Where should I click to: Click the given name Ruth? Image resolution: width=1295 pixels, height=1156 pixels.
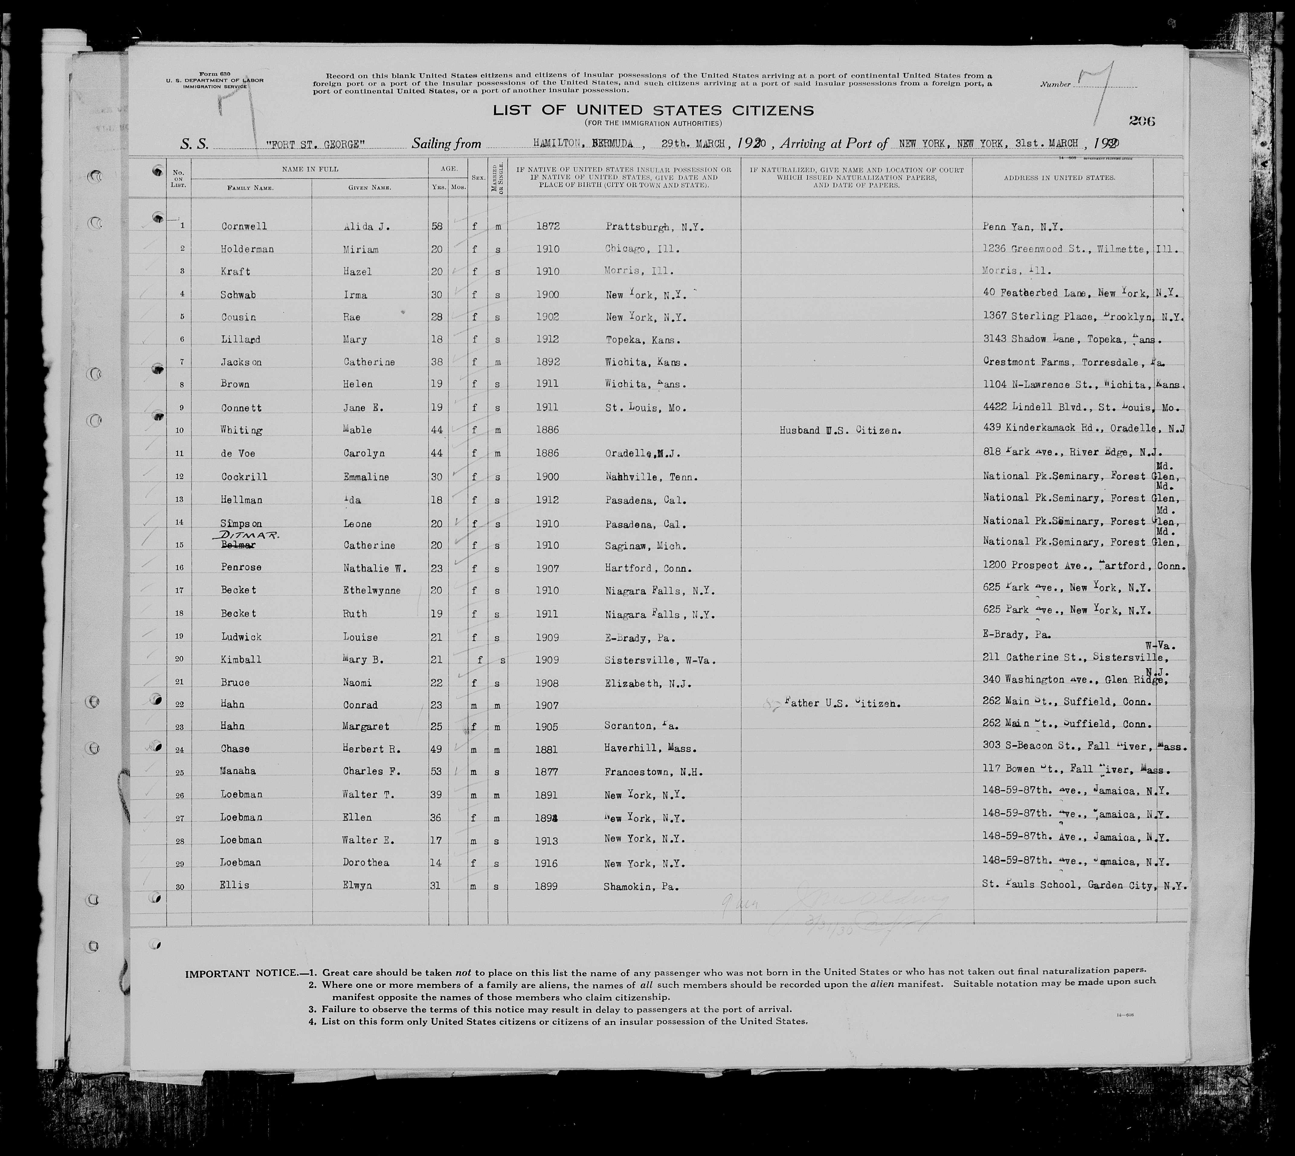pyautogui.click(x=355, y=614)
